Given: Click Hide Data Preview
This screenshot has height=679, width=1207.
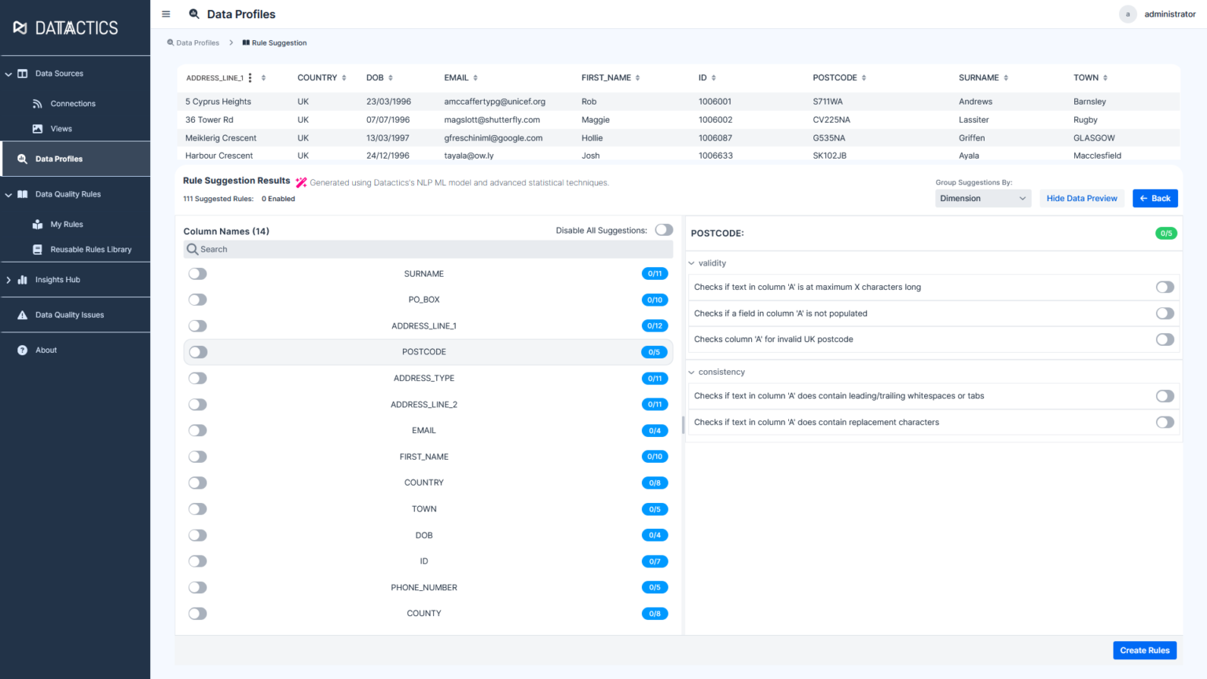Looking at the screenshot, I should coord(1081,198).
